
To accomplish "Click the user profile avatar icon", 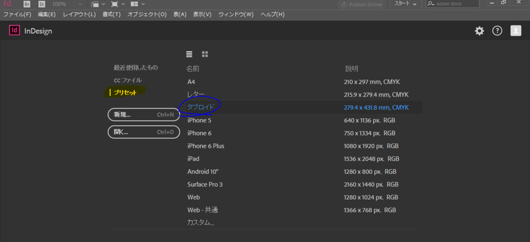I will pyautogui.click(x=516, y=31).
